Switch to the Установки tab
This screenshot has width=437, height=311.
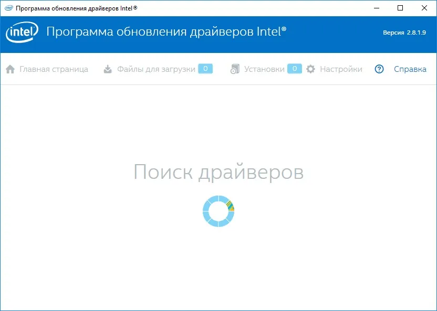pyautogui.click(x=264, y=69)
